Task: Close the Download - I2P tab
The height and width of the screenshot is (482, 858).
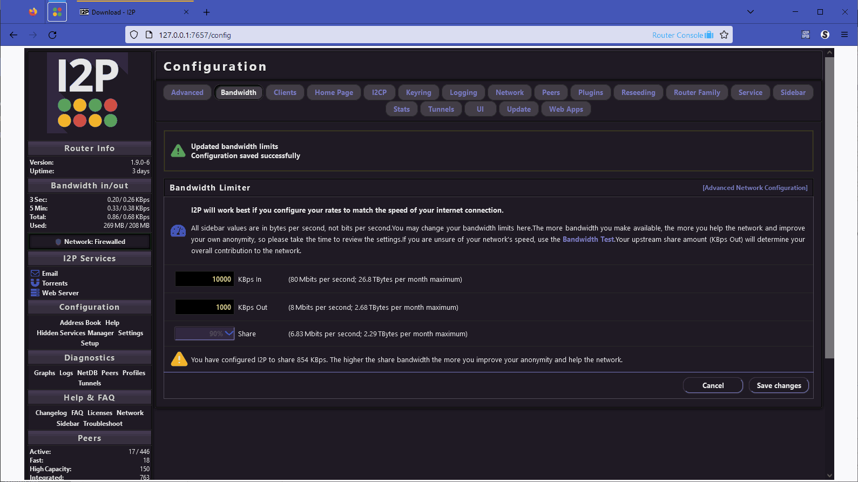Action: pyautogui.click(x=186, y=12)
